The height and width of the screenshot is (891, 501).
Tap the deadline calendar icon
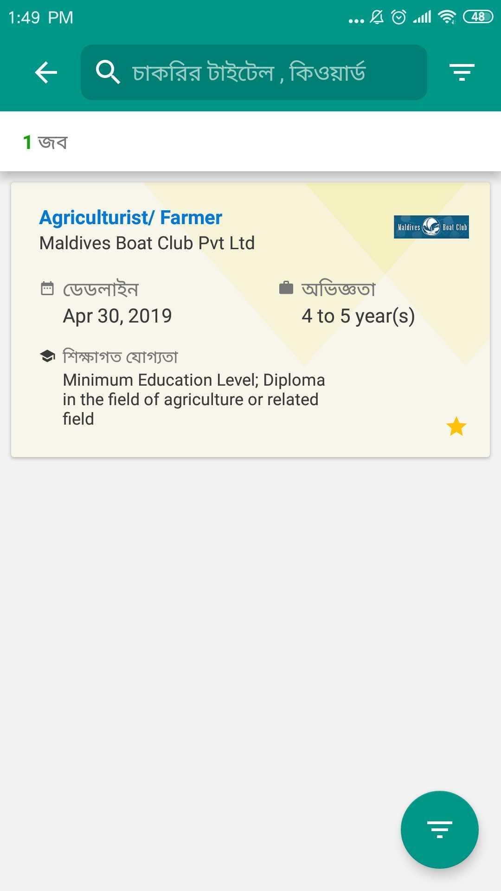(47, 288)
